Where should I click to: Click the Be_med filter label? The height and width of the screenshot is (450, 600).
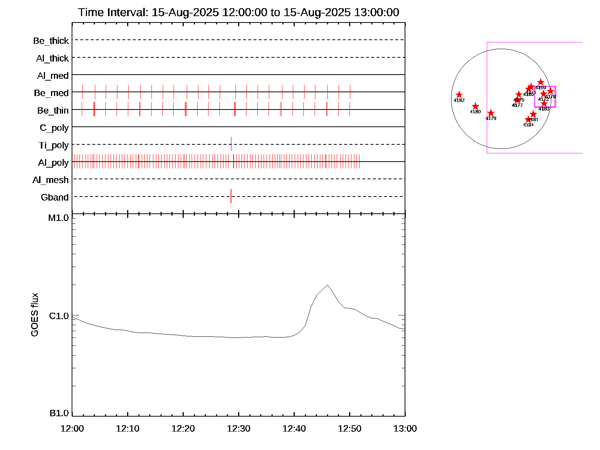click(x=51, y=93)
